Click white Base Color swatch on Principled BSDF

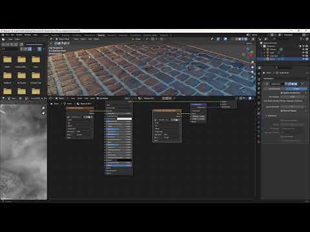124,119
